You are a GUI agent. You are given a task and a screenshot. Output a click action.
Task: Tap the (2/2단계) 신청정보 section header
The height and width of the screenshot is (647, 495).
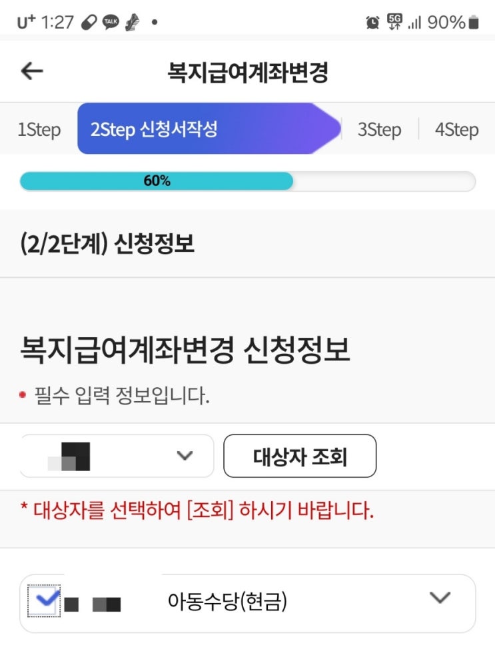point(107,244)
